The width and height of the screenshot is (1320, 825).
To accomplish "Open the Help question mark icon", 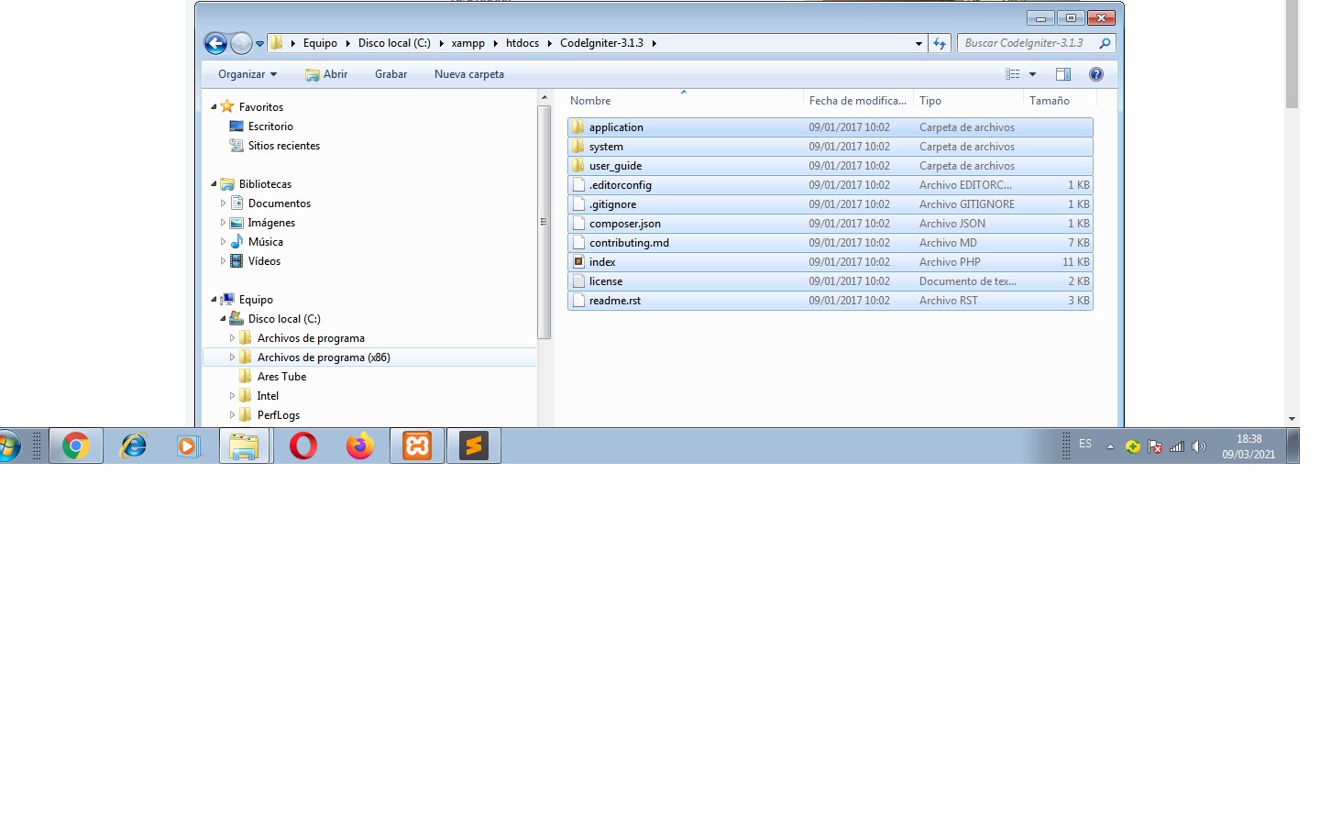I will tap(1095, 74).
